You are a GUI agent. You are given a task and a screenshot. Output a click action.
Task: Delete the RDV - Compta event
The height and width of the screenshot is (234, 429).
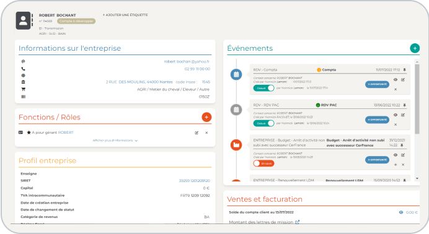396,89
